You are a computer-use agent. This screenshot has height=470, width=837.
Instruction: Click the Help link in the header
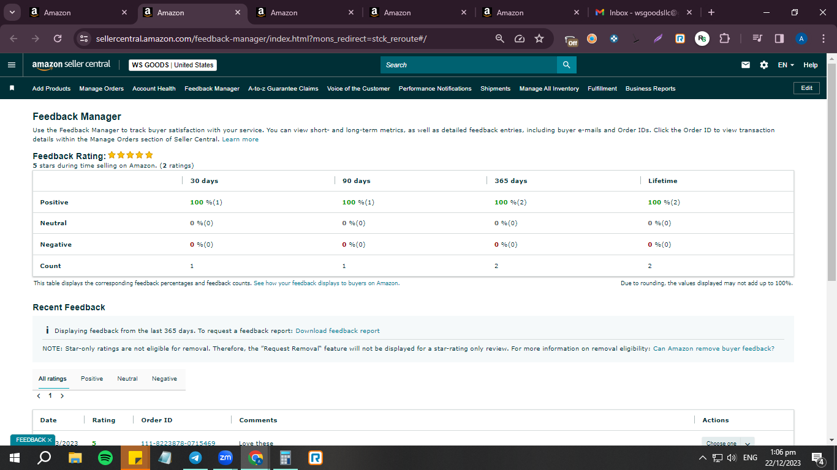pos(810,65)
